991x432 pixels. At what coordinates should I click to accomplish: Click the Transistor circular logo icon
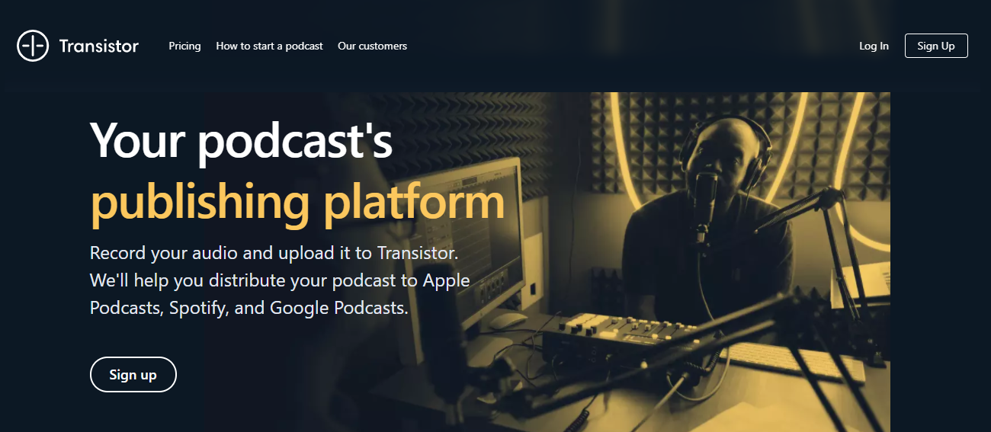coord(33,46)
